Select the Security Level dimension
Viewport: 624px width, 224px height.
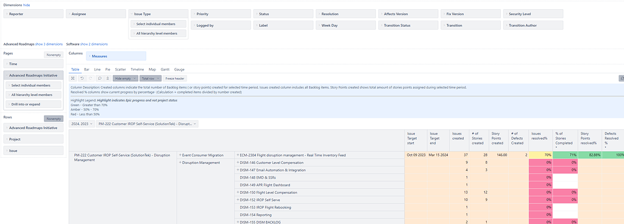[x=533, y=14]
